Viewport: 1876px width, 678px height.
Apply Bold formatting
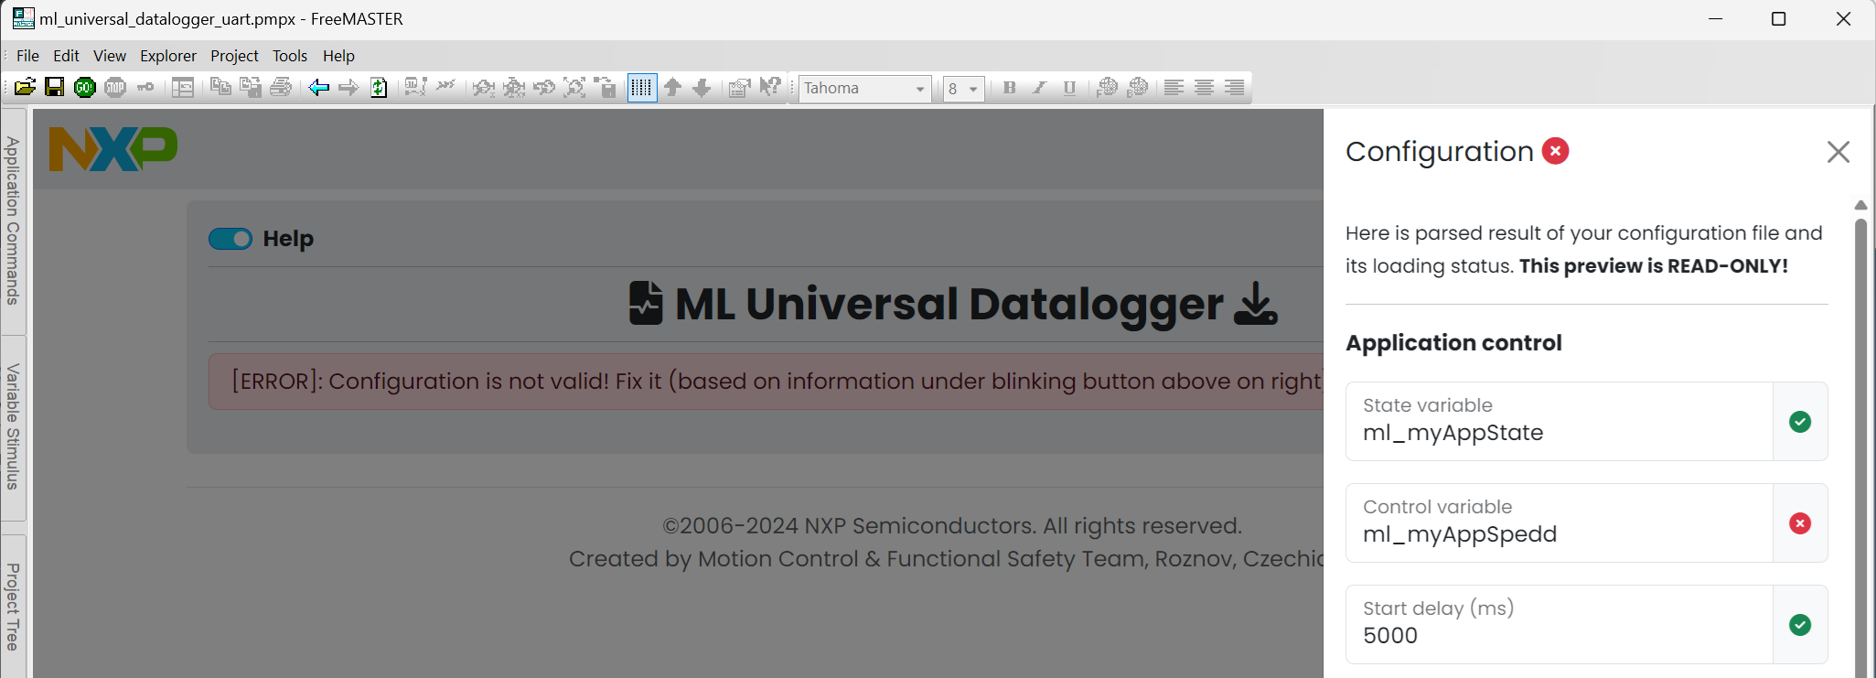(x=1009, y=88)
